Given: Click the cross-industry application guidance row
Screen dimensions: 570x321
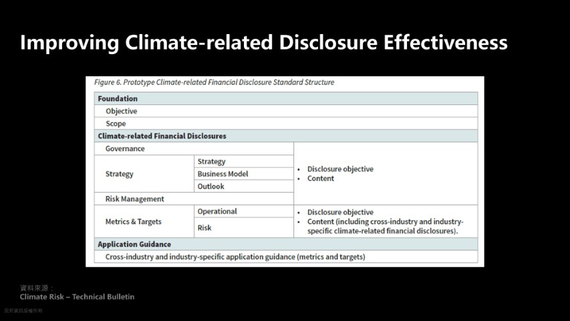Looking at the screenshot, I should point(235,257).
